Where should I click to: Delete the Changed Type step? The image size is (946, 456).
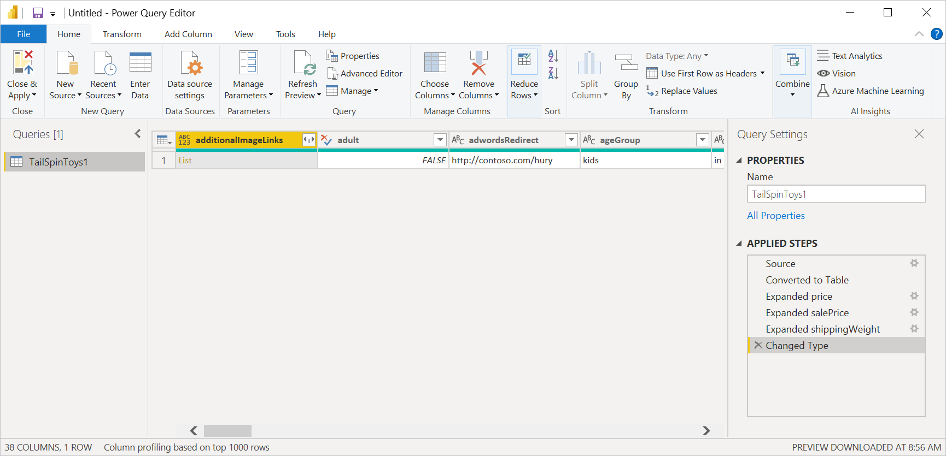(758, 345)
